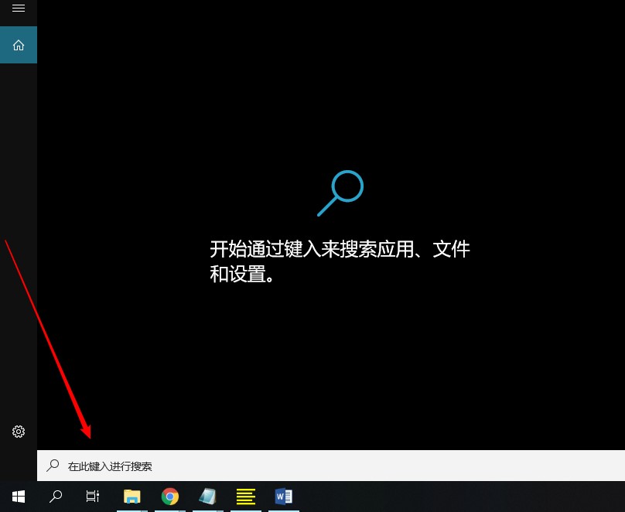The height and width of the screenshot is (512, 625).
Task: Click the taskbar Search icon
Action: (x=55, y=496)
